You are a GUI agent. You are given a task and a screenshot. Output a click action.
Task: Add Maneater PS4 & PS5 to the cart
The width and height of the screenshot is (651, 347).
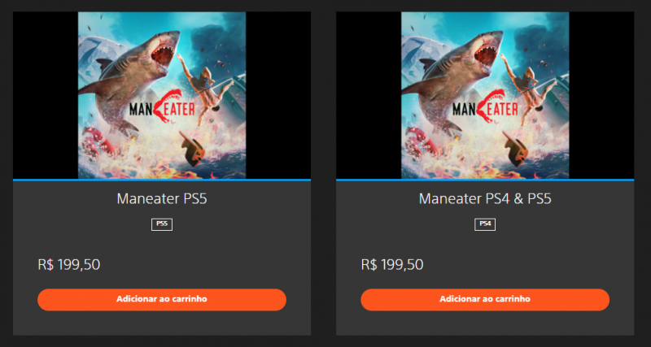click(x=485, y=299)
